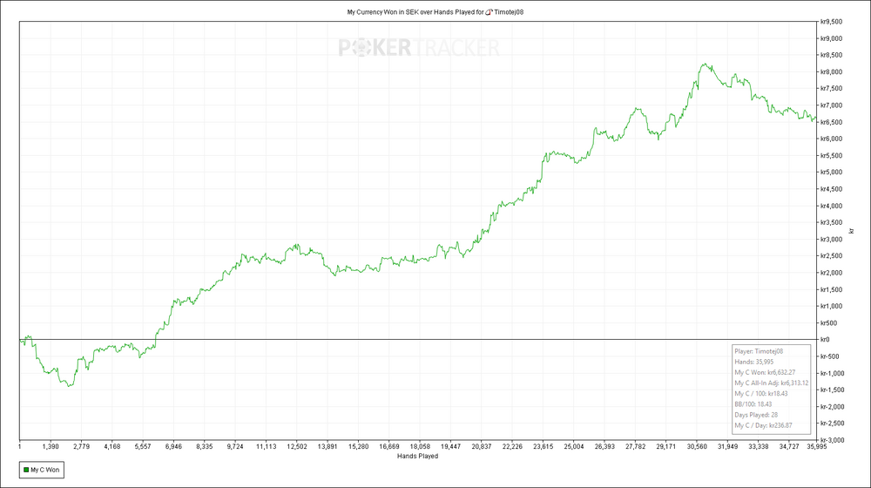Click the kr-3,000 y-axis label

coord(832,440)
